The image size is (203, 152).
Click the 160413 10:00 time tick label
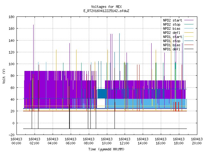coord(107,141)
